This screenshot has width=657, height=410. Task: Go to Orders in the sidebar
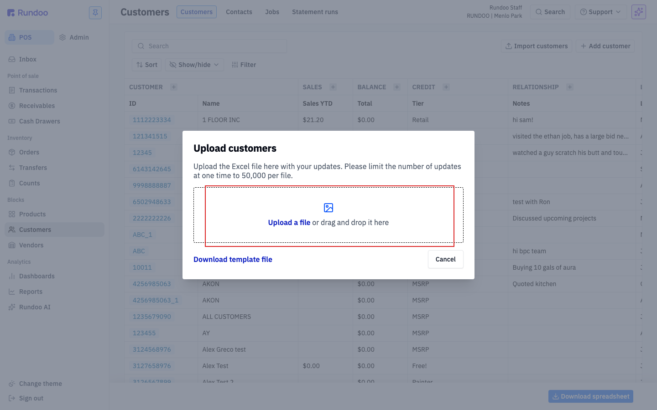55,152
